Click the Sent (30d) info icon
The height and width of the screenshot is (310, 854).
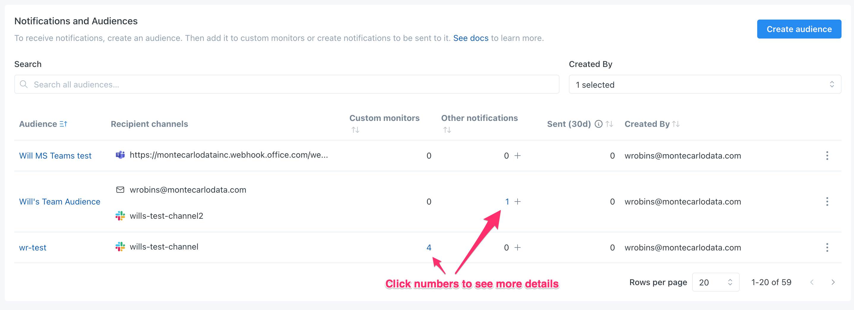(598, 124)
